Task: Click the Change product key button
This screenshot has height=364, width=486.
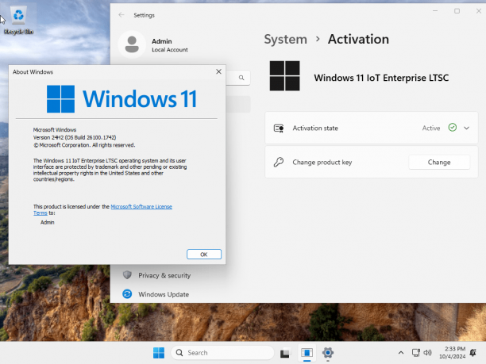Action: 439,163
